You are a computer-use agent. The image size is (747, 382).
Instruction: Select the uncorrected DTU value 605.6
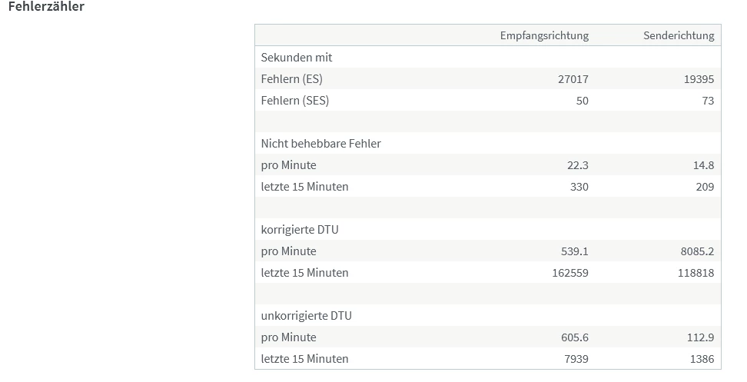coord(574,337)
